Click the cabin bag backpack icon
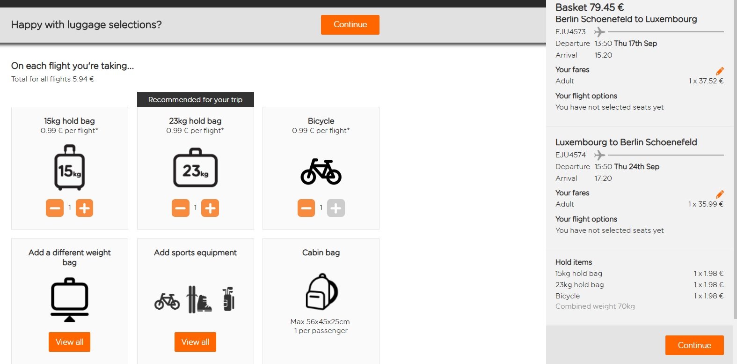737x364 pixels. pyautogui.click(x=321, y=291)
